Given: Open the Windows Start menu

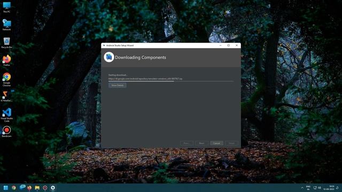Looking at the screenshot, I should click(x=6, y=188).
